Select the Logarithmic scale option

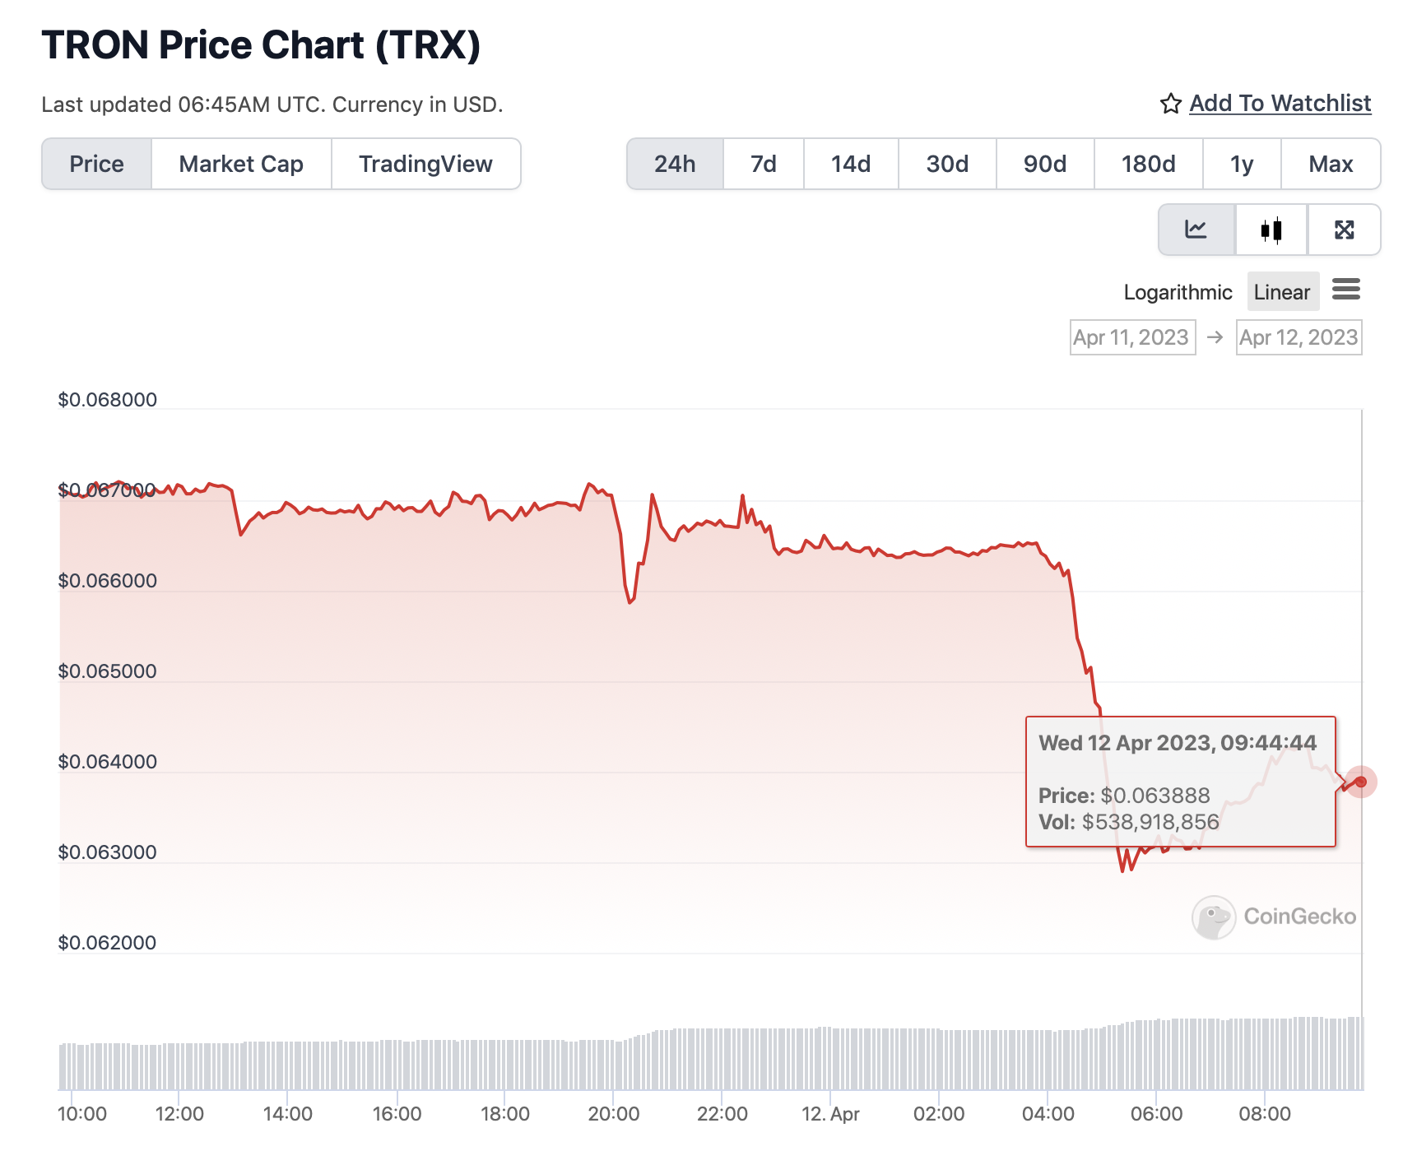[1178, 292]
